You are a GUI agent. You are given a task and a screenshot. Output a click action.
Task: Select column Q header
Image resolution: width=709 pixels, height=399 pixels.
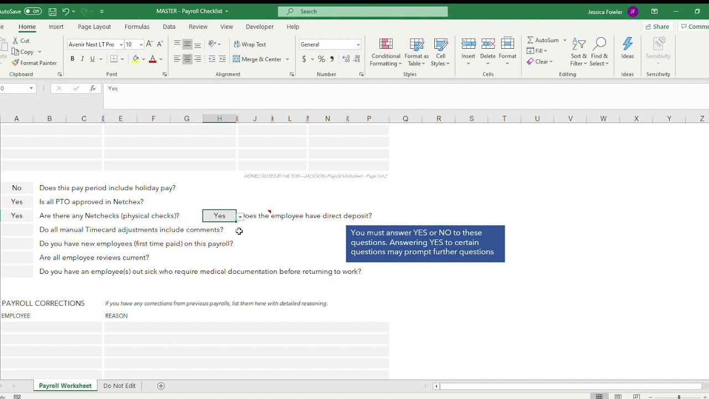[x=405, y=119]
